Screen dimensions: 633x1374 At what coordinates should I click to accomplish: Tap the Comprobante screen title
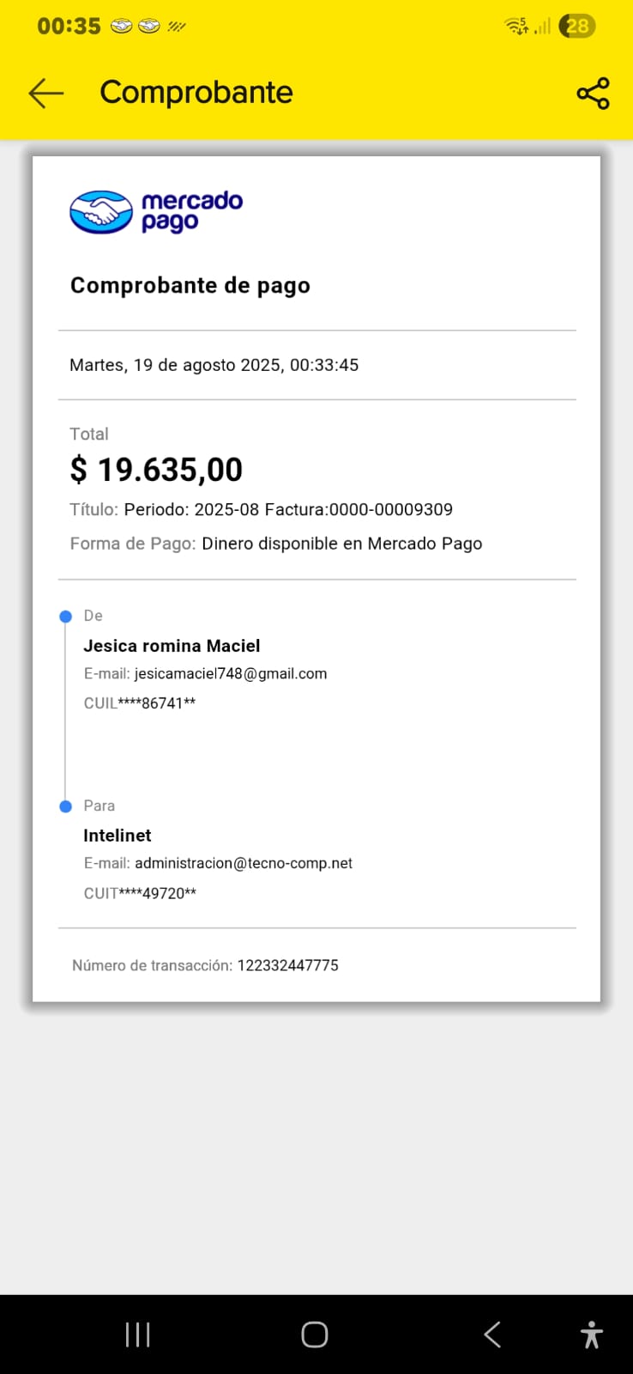[196, 92]
